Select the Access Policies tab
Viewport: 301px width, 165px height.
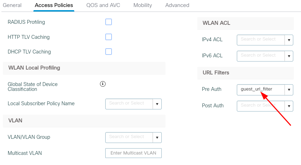coord(54,5)
